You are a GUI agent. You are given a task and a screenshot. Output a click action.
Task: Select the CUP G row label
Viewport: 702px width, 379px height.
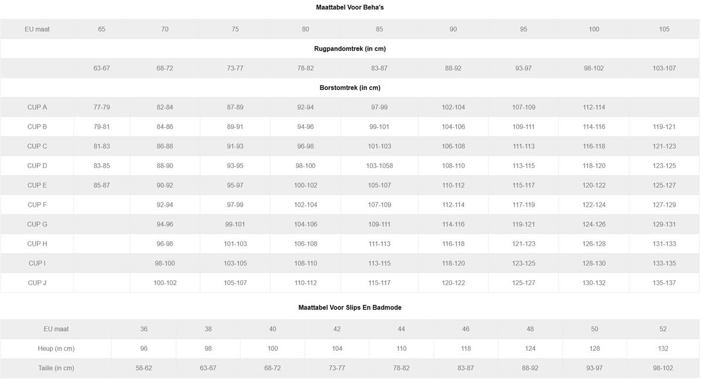pyautogui.click(x=37, y=224)
